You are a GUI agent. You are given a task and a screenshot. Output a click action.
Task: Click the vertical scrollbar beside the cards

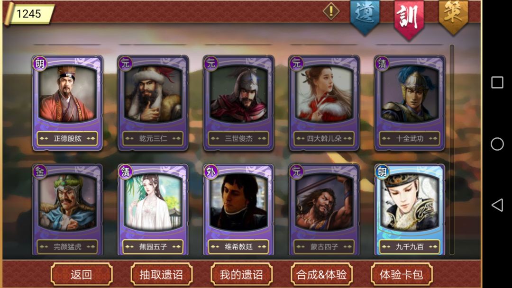[452, 149]
